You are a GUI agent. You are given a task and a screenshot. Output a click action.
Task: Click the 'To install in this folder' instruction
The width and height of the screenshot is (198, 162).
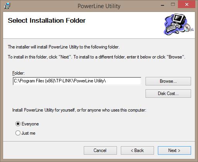coord(96,57)
